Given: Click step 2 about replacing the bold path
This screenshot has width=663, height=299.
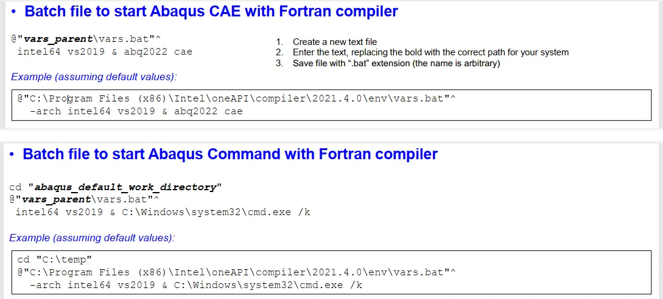Looking at the screenshot, I should click(x=430, y=52).
